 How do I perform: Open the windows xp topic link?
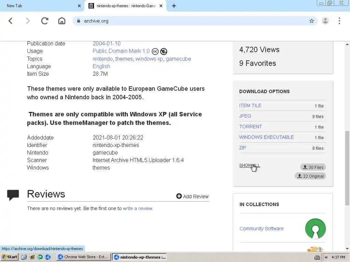149,59
